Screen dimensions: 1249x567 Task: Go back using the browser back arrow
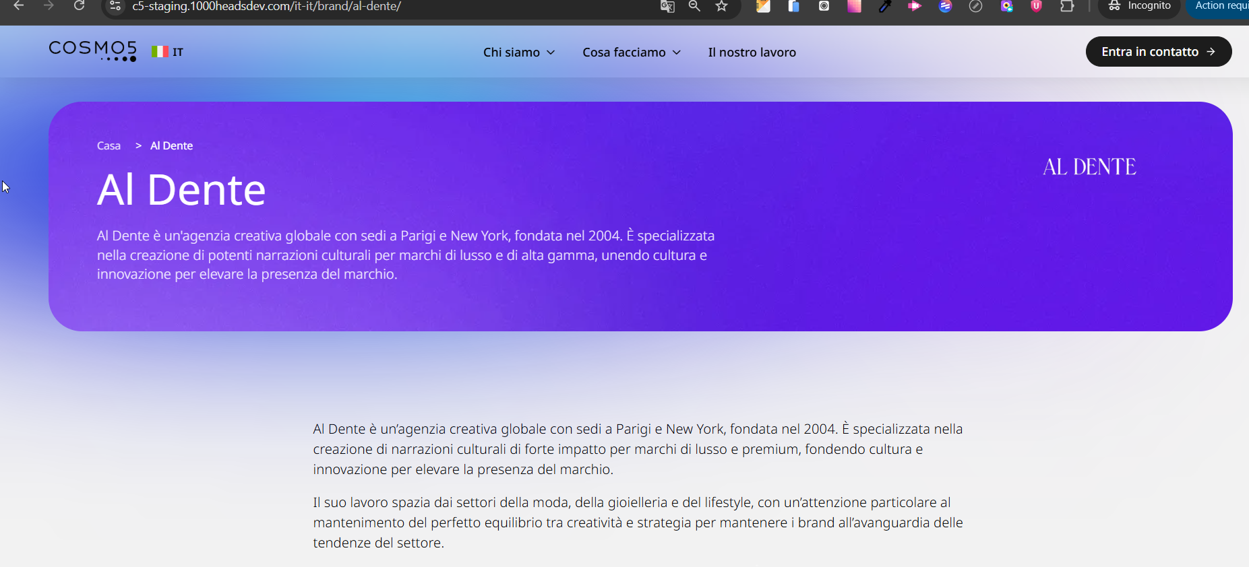click(x=19, y=5)
